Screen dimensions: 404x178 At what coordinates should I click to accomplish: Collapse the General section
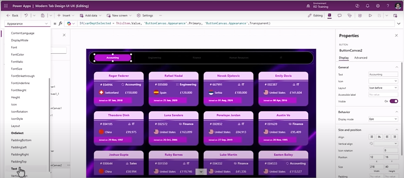click(x=397, y=67)
